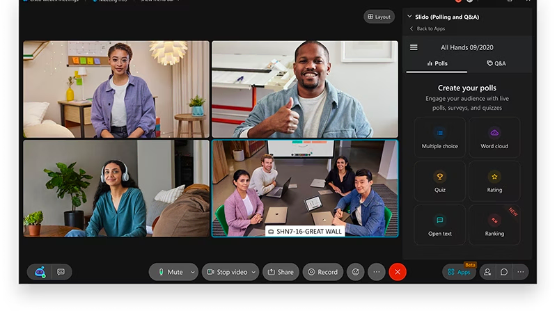Image resolution: width=557 pixels, height=313 pixels.
Task: Select the Polls tab
Action: point(437,63)
